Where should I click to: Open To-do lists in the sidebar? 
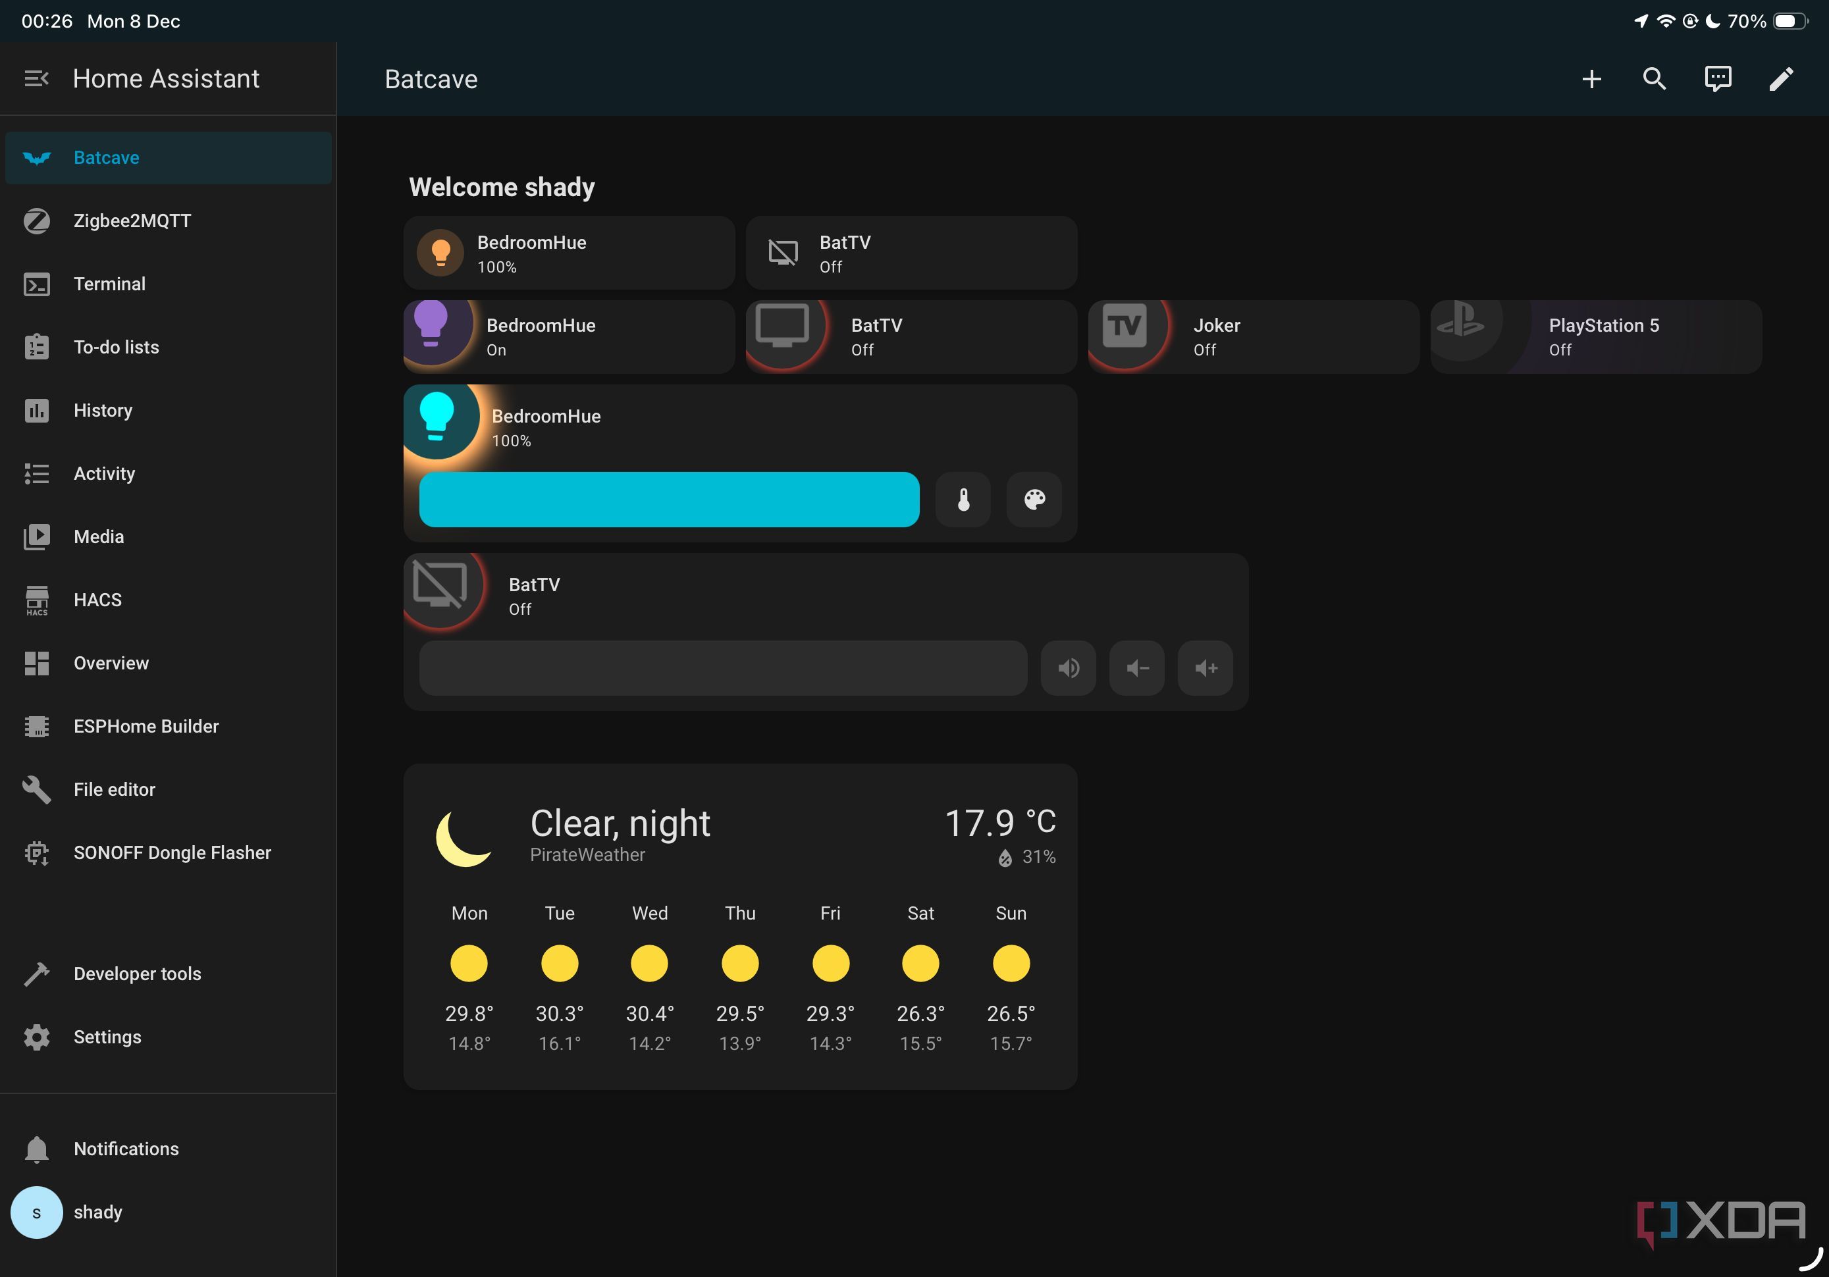point(168,348)
